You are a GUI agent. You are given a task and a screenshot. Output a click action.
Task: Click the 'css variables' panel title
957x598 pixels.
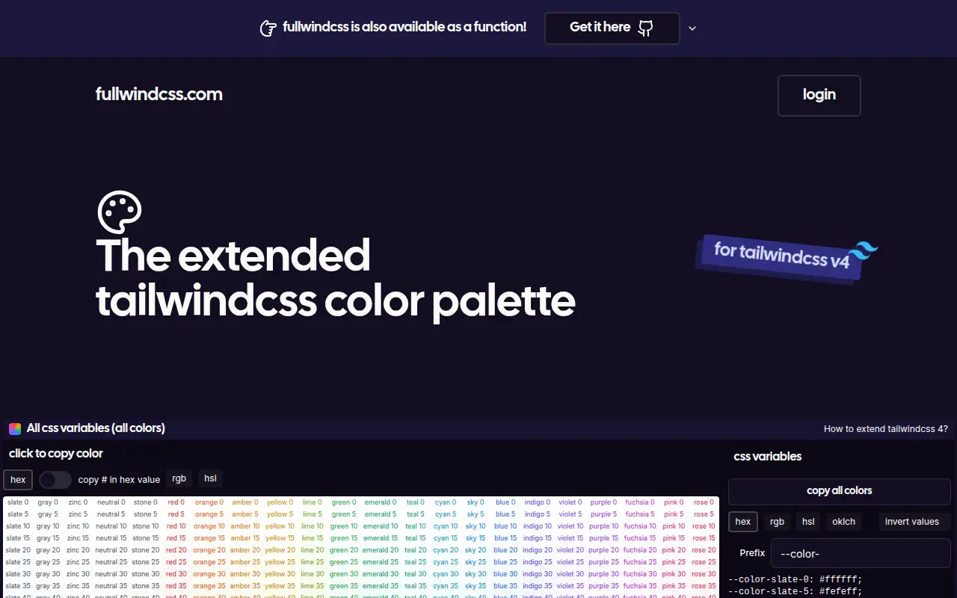tap(768, 457)
